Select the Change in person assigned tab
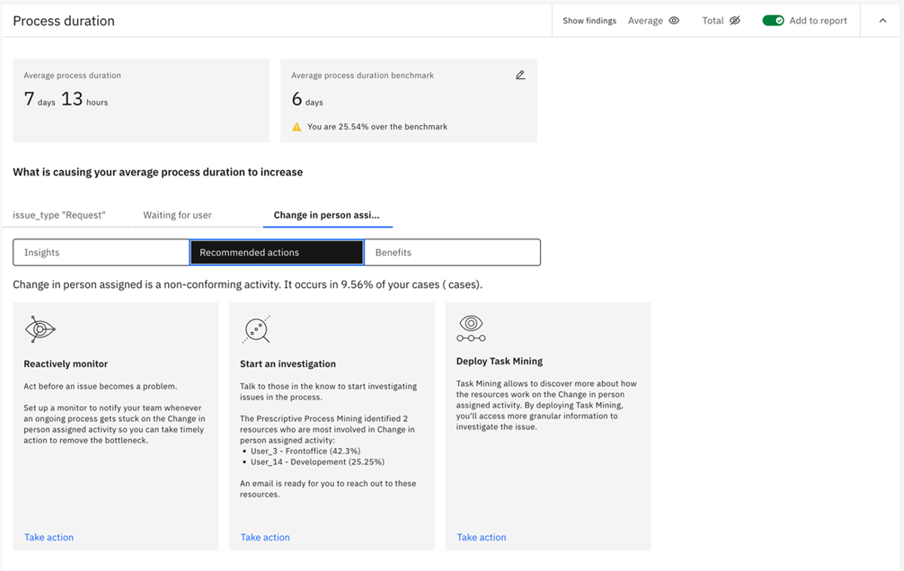Screen dimensions: 904x571 [327, 215]
